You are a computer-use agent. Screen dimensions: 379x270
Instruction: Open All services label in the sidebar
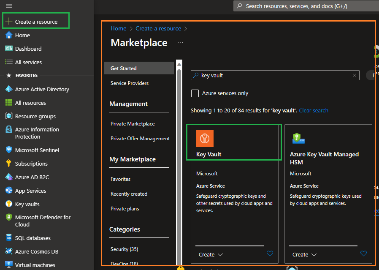point(28,62)
